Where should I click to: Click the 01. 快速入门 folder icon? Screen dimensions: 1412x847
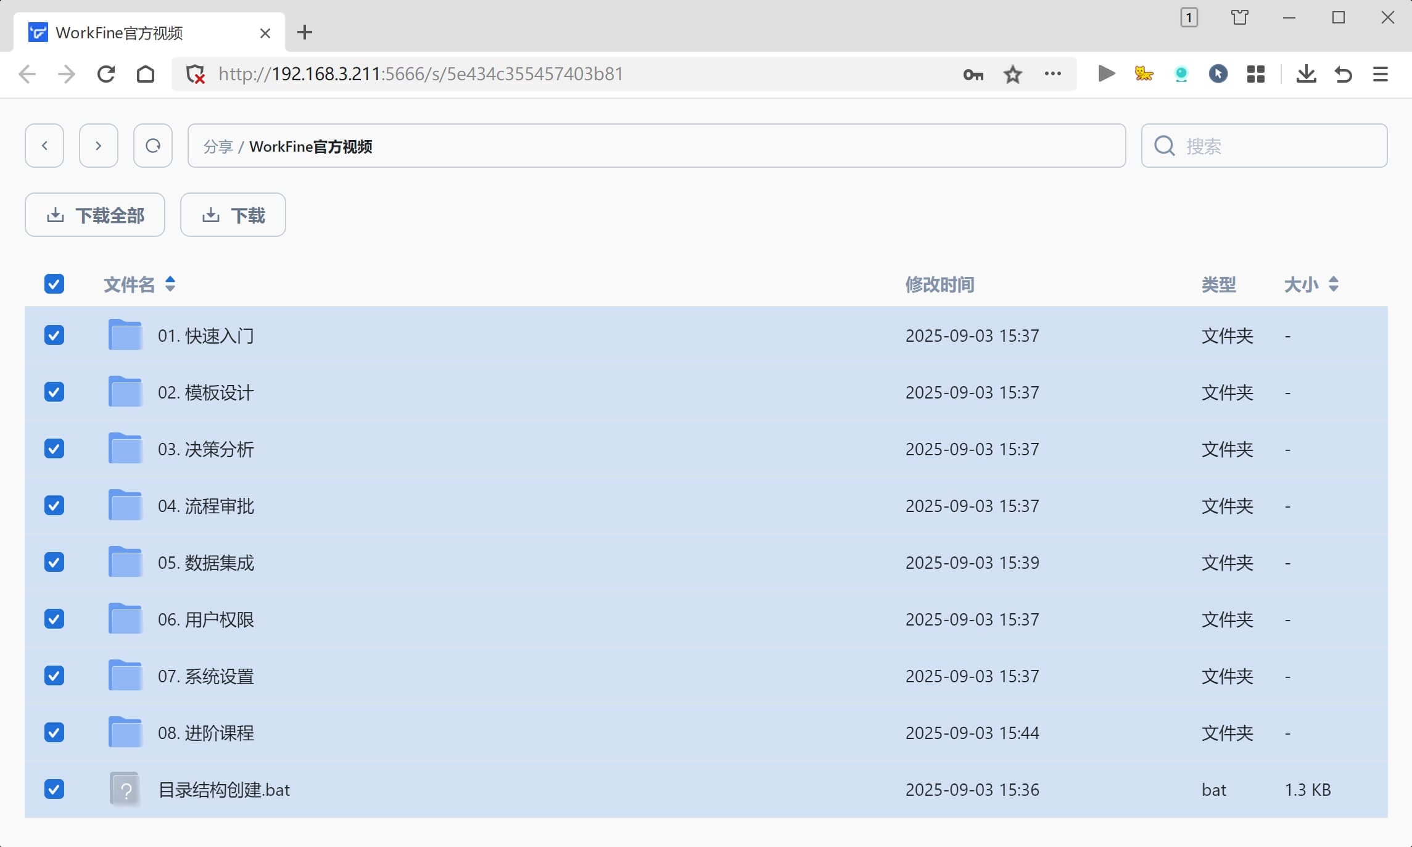pyautogui.click(x=125, y=335)
